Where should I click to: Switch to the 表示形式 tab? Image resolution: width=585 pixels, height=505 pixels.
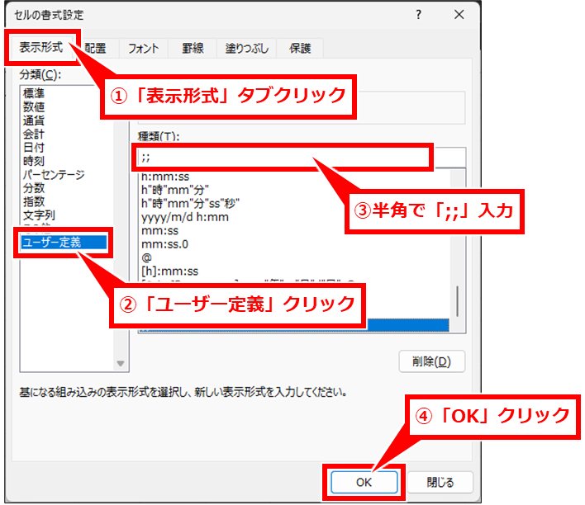(41, 47)
